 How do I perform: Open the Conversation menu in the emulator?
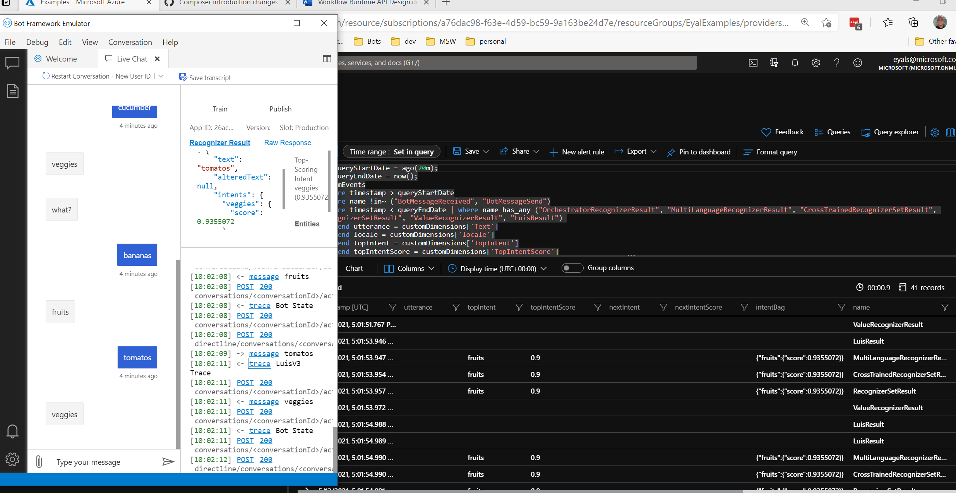[x=129, y=42]
